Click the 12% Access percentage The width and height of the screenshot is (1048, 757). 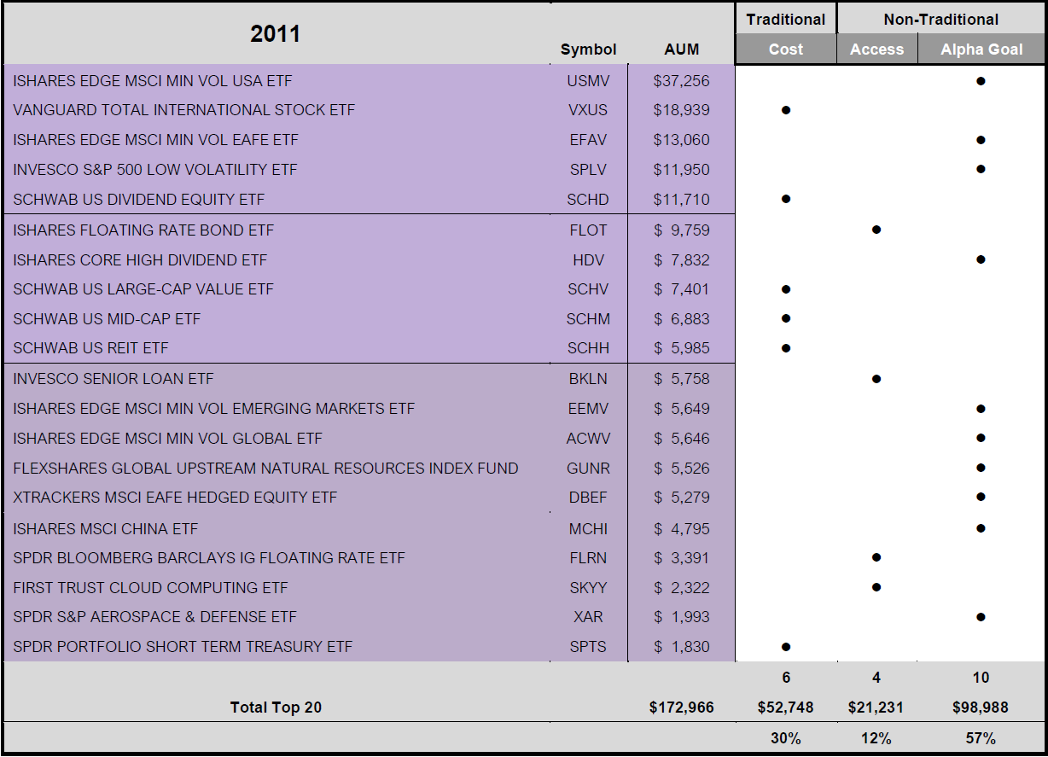[876, 739]
